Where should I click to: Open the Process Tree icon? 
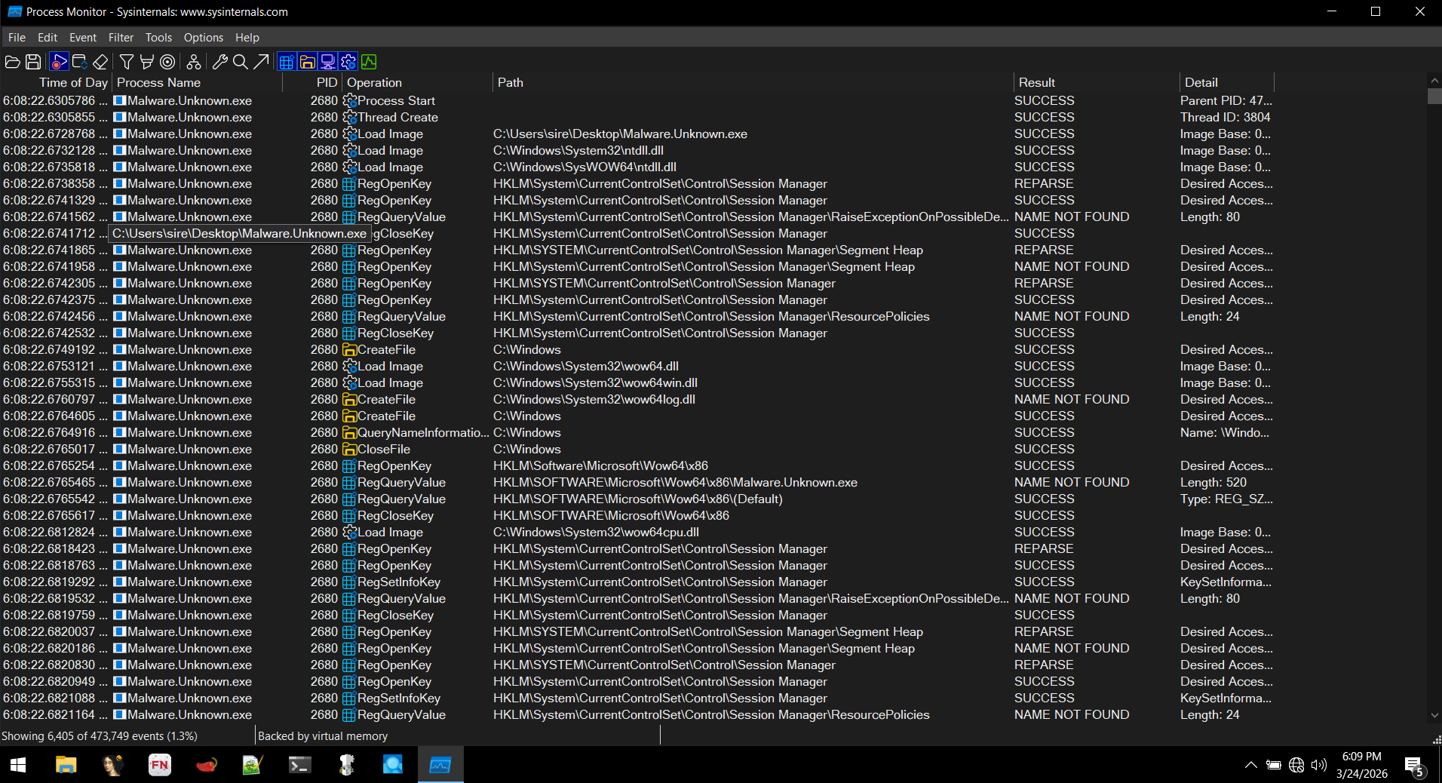(x=194, y=62)
